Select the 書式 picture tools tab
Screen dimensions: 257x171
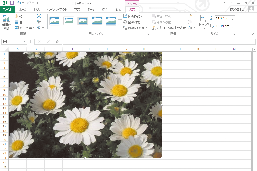pos(132,9)
